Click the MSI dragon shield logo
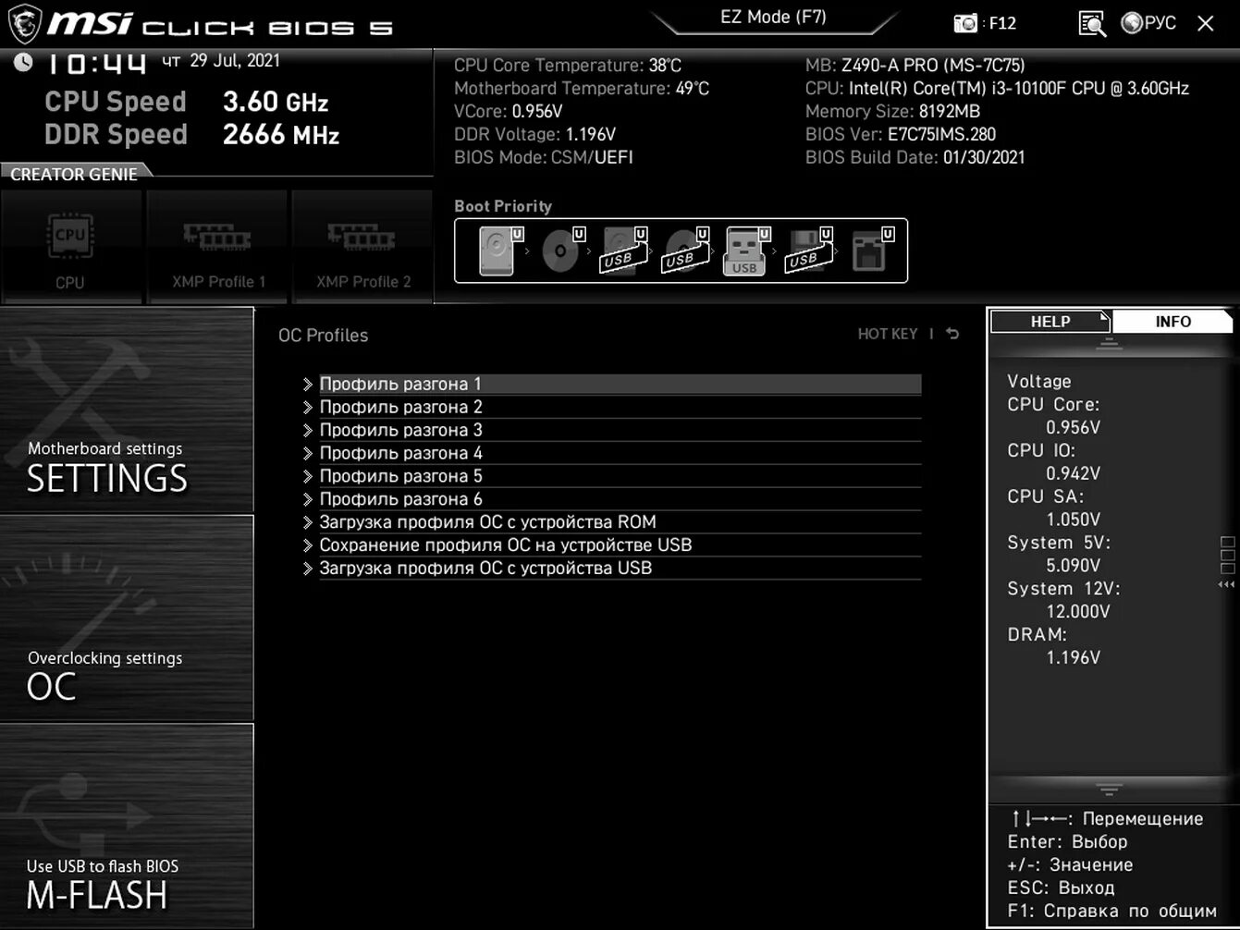This screenshot has height=930, width=1240. click(24, 23)
